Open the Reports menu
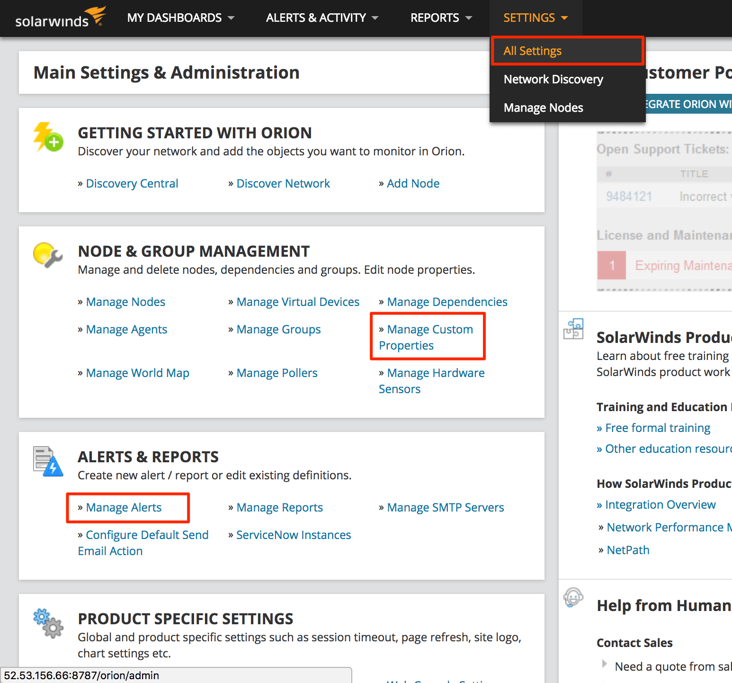The width and height of the screenshot is (732, 683). coord(441,18)
